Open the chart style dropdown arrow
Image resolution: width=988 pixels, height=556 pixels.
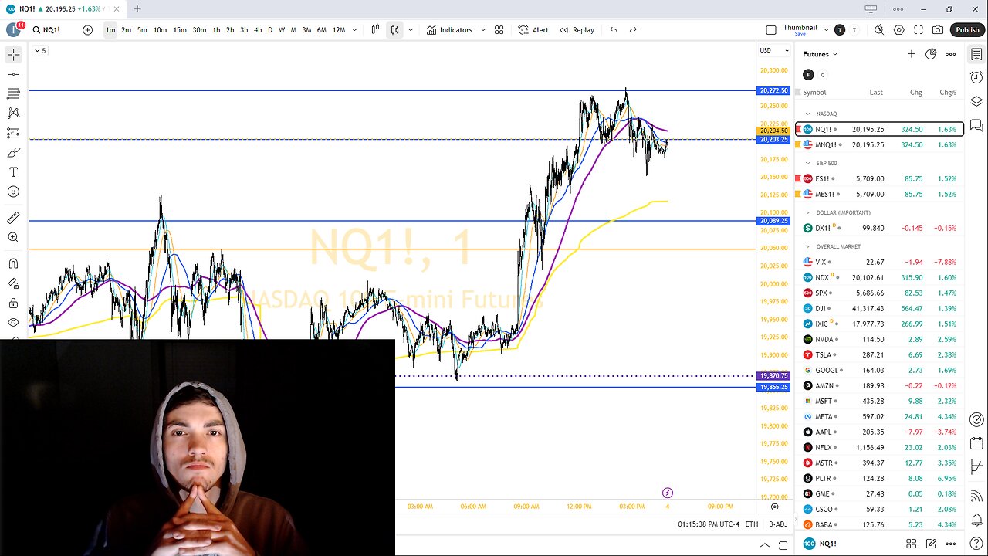(x=410, y=30)
